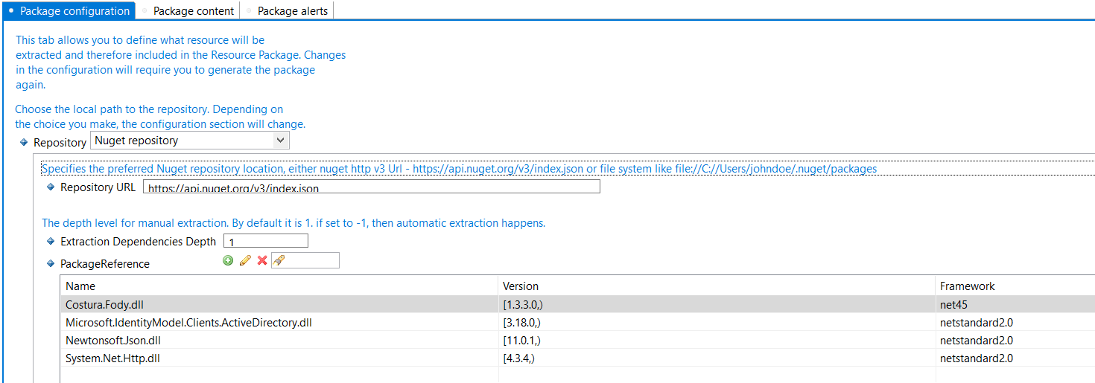This screenshot has width=1095, height=383.
Task: Sort the table by Name column header
Action: pos(80,286)
